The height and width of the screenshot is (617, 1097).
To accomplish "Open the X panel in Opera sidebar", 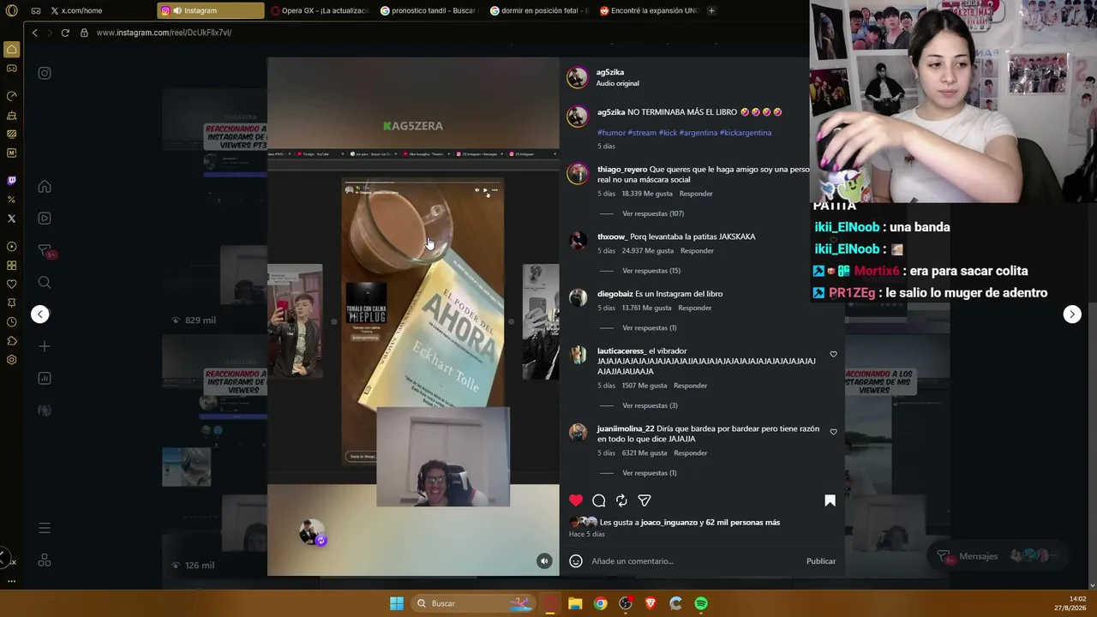I will pyautogui.click(x=11, y=219).
